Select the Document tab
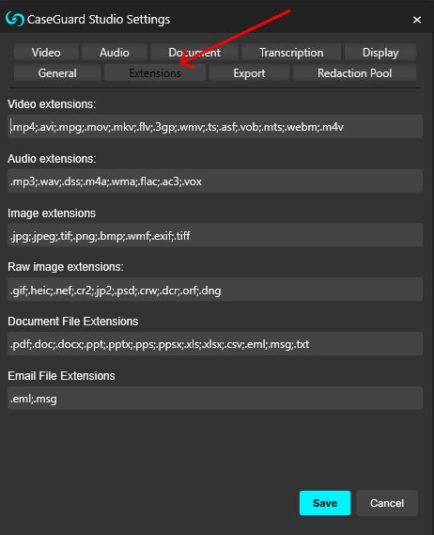 point(194,53)
